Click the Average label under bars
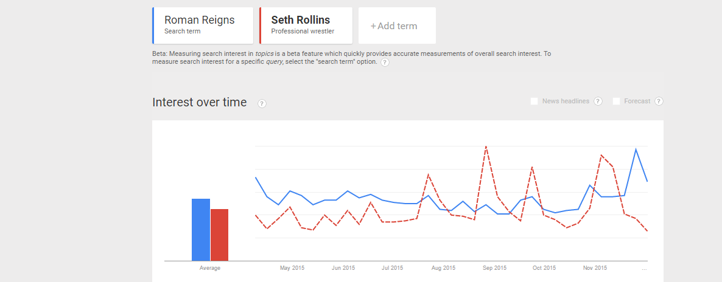 pos(210,267)
